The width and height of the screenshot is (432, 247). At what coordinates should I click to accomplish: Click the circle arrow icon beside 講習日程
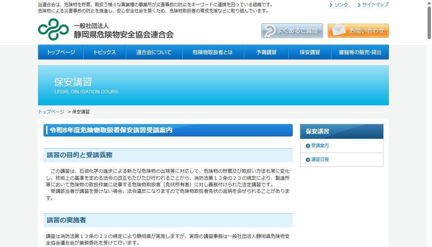point(308,160)
